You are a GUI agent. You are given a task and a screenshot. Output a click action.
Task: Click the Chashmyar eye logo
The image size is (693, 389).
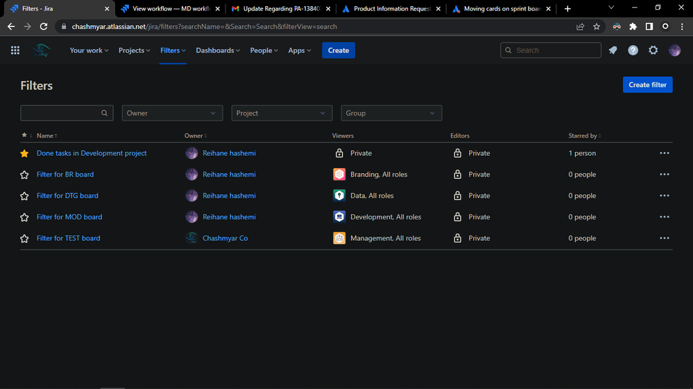click(x=41, y=51)
